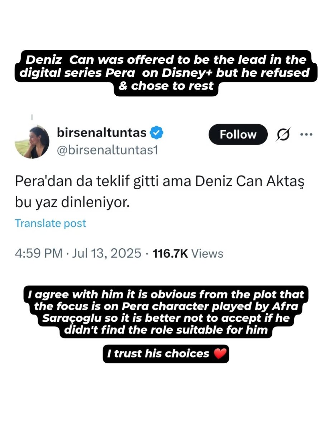329x435 pixels.
Task: Open birsenaltuntas profile picture
Action: [32, 142]
